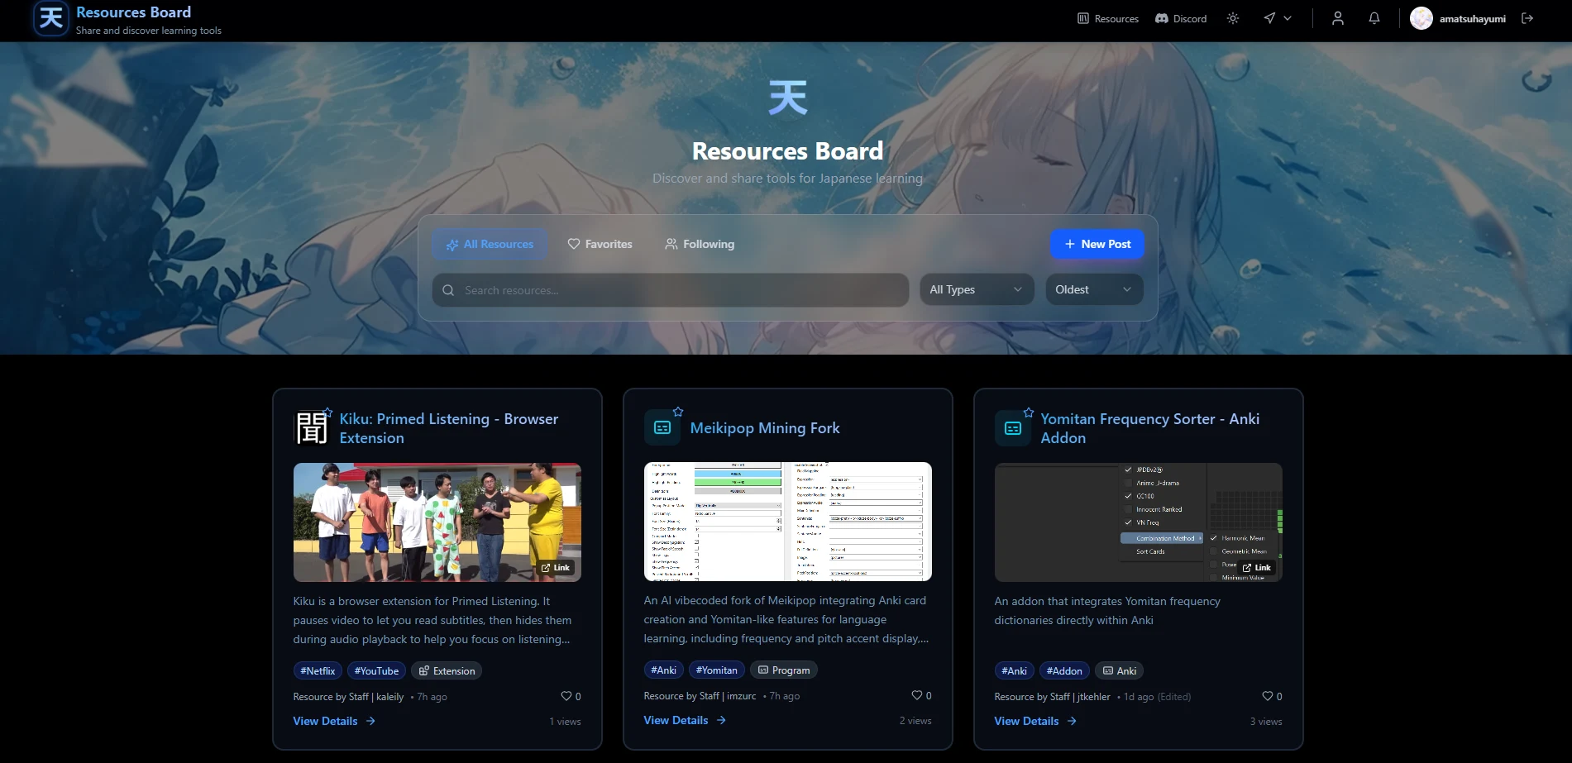Like the Kiku resource heart icon

tap(566, 696)
